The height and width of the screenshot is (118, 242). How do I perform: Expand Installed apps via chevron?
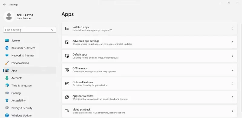coord(233,29)
